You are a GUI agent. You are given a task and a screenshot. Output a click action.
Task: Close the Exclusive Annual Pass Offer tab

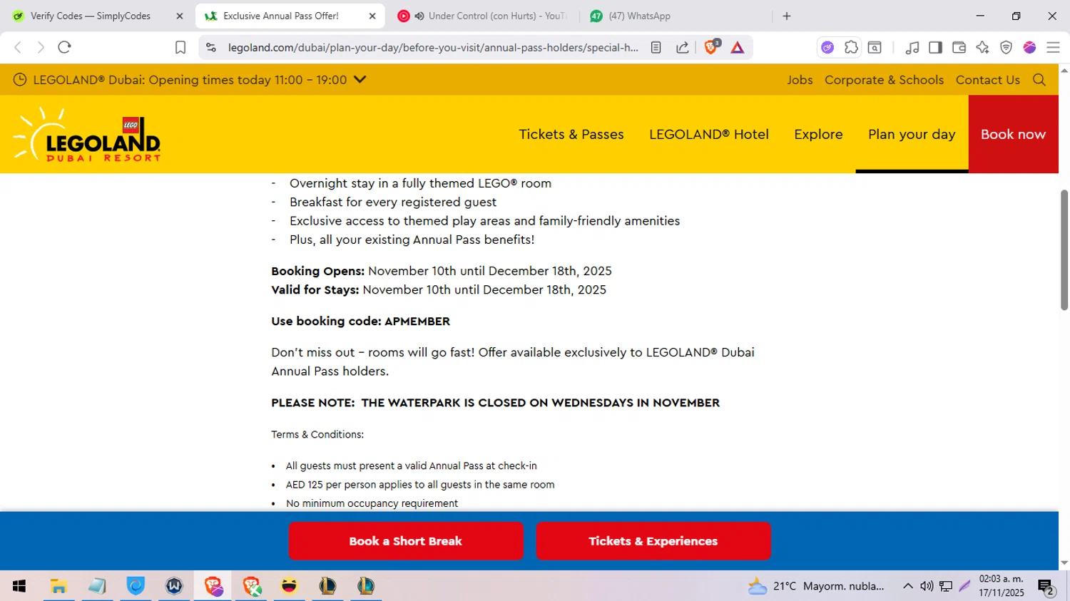pyautogui.click(x=372, y=16)
